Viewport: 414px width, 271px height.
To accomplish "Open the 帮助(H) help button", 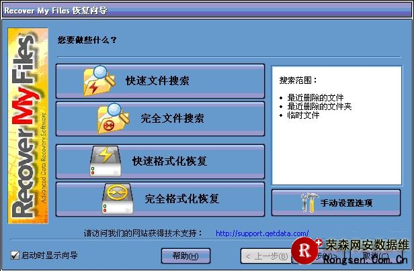I will 185,256.
